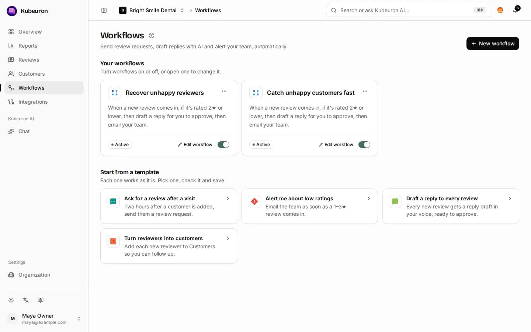
Task: Collapse the sidebar panel icon
Action: (104, 10)
